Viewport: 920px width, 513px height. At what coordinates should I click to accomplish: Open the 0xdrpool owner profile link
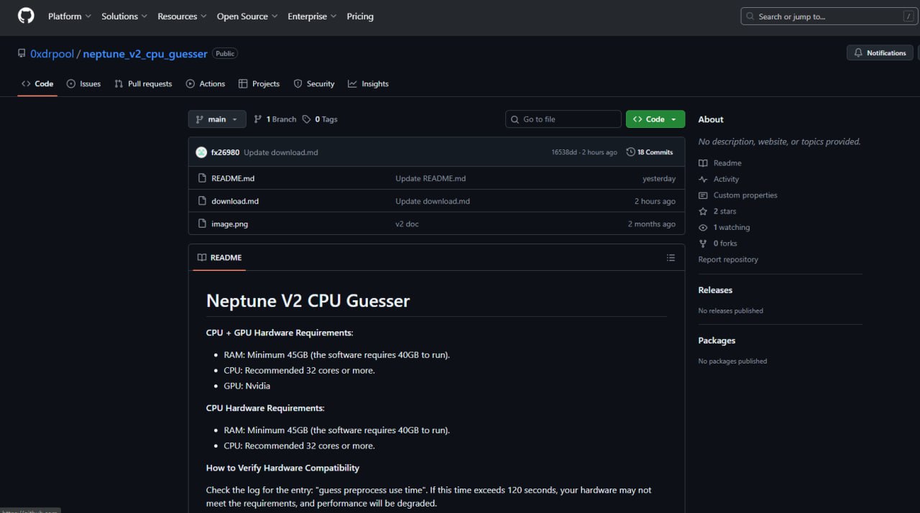52,54
